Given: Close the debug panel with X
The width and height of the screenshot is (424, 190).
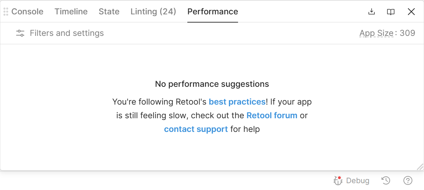Looking at the screenshot, I should coord(411,12).
